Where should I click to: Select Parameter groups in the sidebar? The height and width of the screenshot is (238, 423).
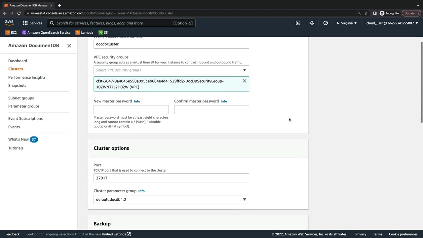24,106
